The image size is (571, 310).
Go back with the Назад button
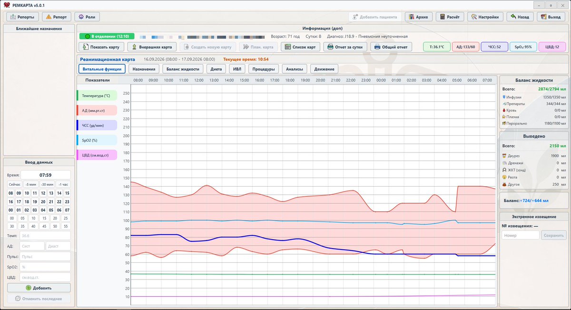coord(519,17)
